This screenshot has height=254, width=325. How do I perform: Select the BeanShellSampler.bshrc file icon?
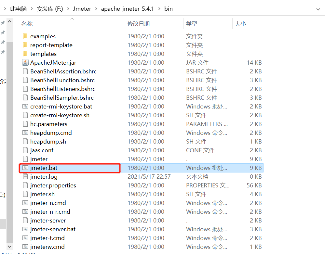(25, 97)
